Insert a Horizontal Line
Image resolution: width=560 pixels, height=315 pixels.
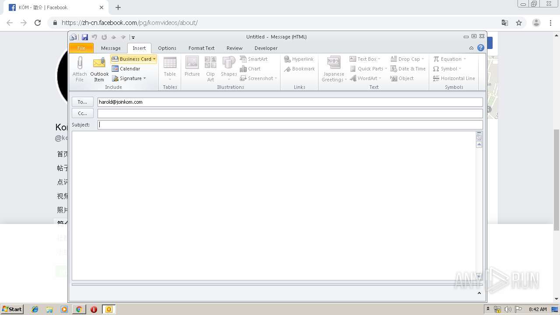454,78
